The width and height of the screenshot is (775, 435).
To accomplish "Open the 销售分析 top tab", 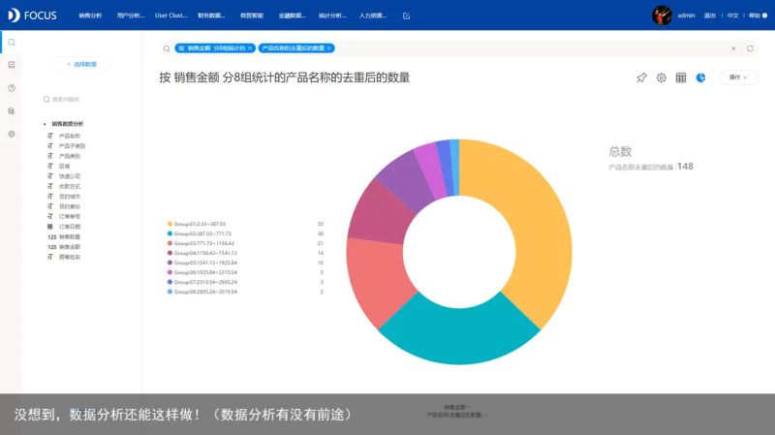I will 90,16.
